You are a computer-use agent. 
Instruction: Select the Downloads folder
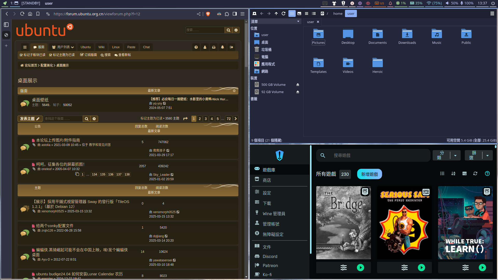(407, 37)
